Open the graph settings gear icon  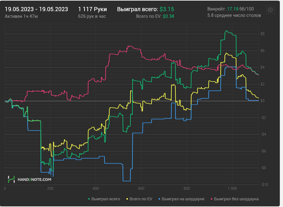(270, 10)
